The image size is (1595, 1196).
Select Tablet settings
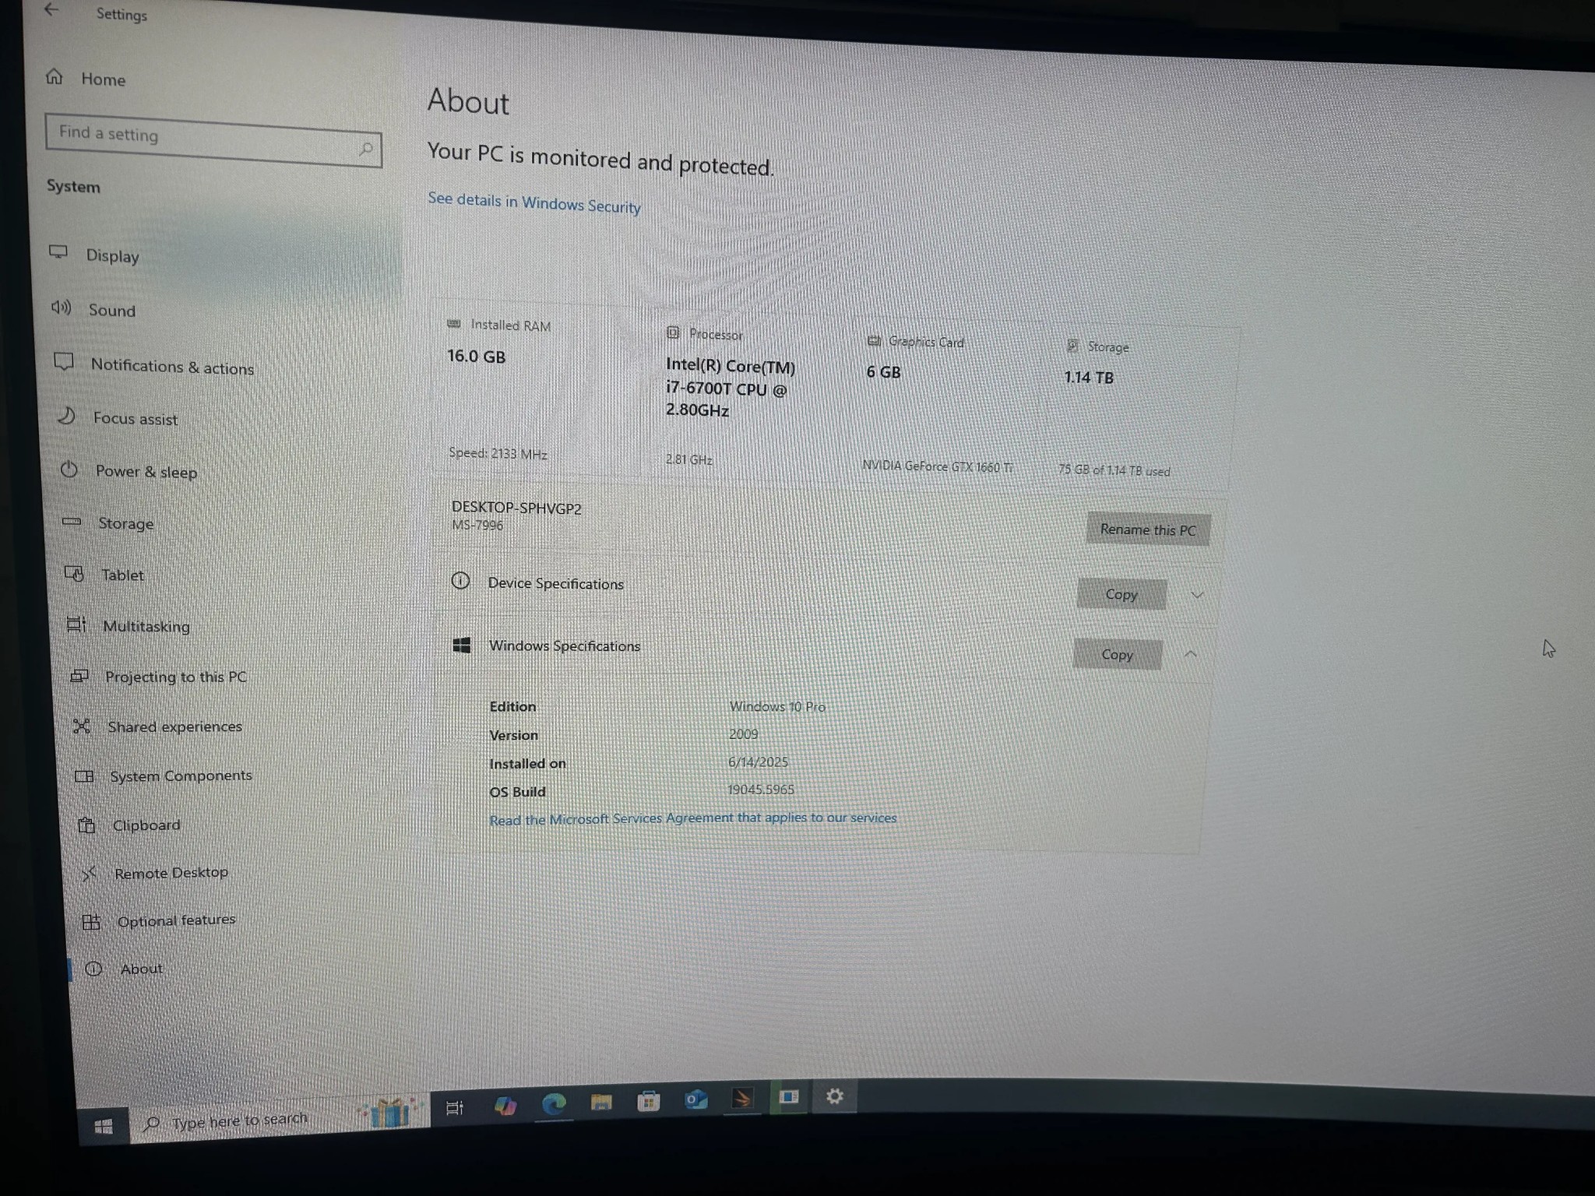[122, 575]
